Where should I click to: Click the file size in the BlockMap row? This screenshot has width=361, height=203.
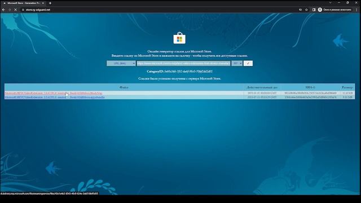click(347, 93)
